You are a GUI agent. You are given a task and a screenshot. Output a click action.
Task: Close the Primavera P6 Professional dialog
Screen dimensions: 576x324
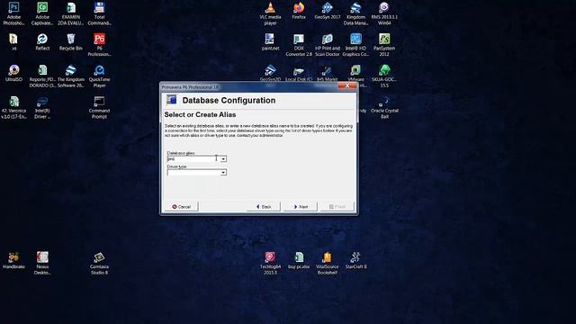[x=347, y=86]
